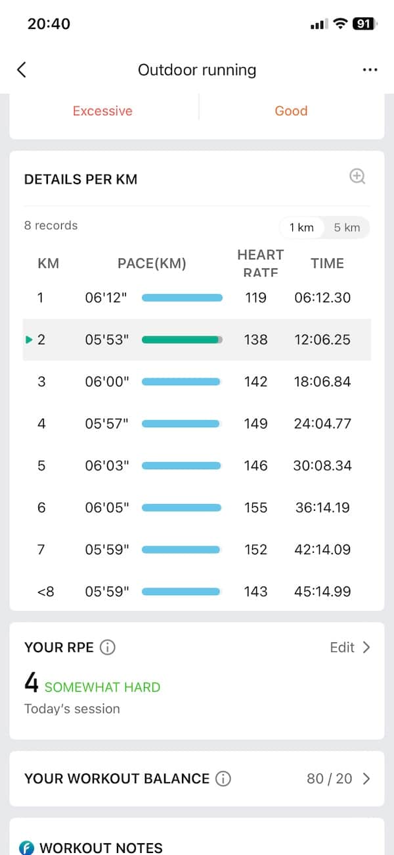Tap the Excessive rating label

coord(102,111)
